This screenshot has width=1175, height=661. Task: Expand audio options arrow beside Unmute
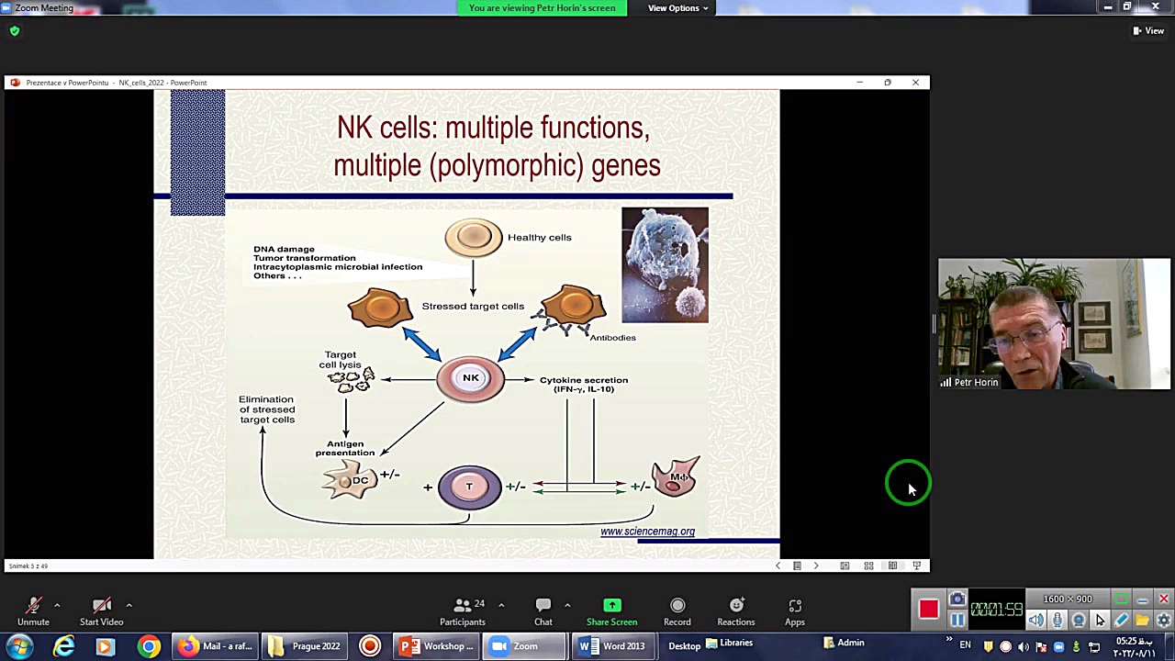coord(57,605)
